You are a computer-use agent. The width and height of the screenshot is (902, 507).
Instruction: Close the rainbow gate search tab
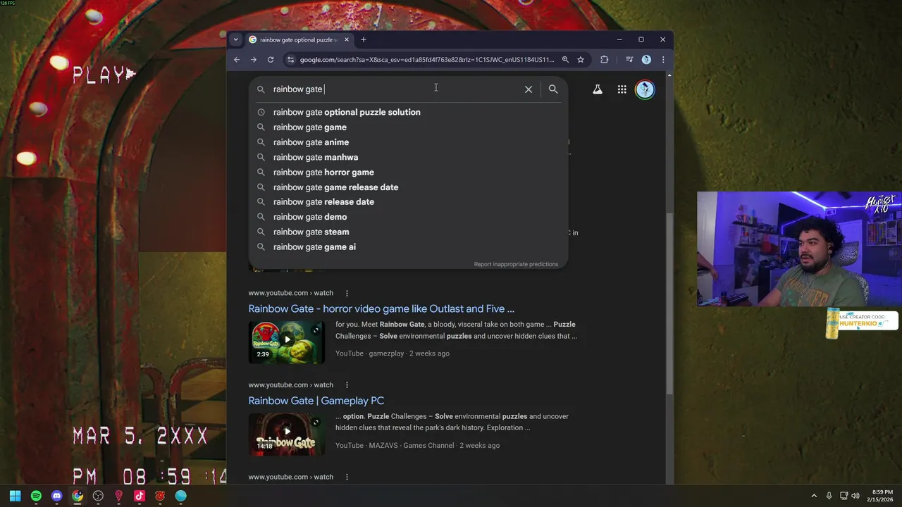click(x=347, y=40)
